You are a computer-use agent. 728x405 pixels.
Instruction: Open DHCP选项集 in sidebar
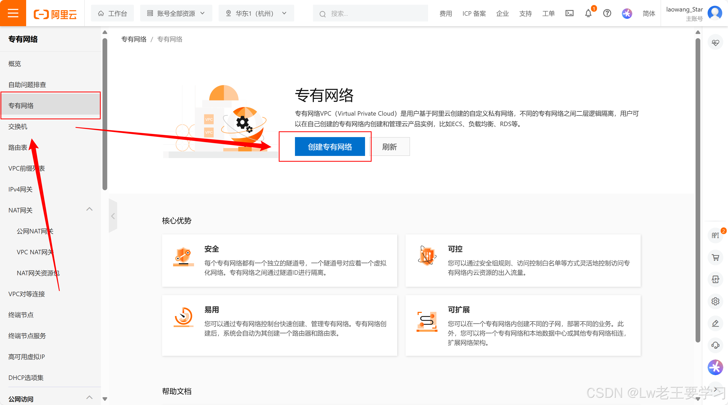50,378
